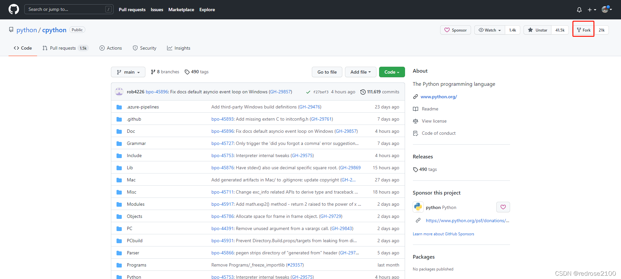Screen dimensions: 621x279
Task: Open the python owner link
Action: pyautogui.click(x=27, y=30)
